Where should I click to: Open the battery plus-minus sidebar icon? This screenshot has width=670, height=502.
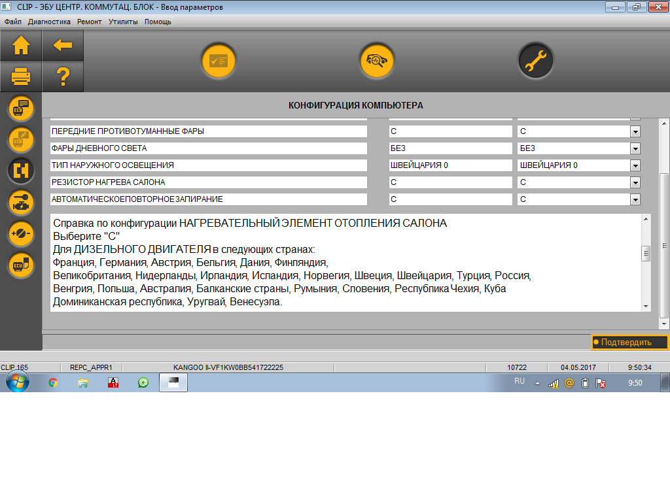pos(21,233)
